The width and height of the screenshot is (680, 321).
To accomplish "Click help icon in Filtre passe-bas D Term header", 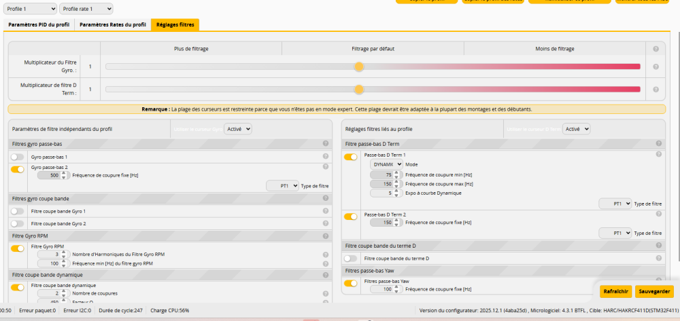I will (x=658, y=144).
